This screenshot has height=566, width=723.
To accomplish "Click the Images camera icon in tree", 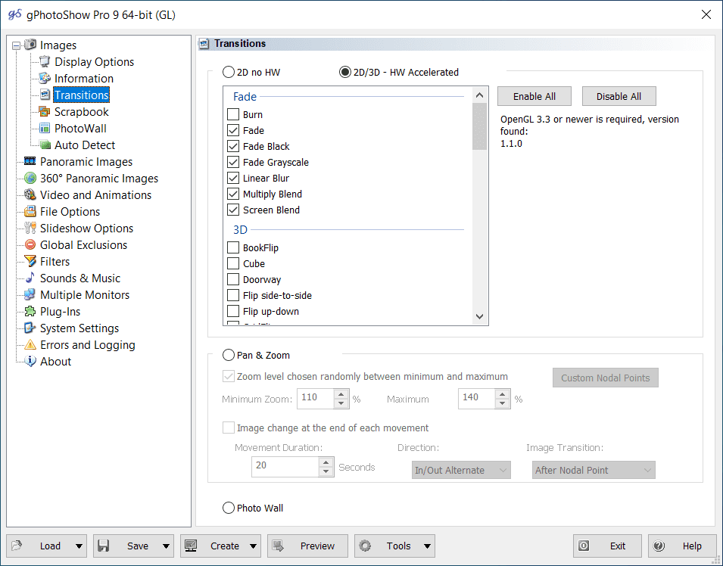I will [x=30, y=45].
